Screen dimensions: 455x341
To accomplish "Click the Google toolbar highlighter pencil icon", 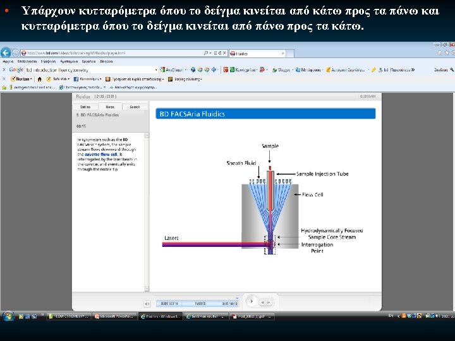I will click(x=373, y=70).
